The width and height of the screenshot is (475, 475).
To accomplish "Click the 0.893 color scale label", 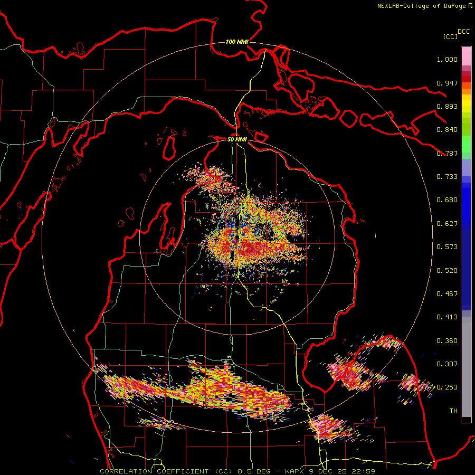I will (x=447, y=106).
